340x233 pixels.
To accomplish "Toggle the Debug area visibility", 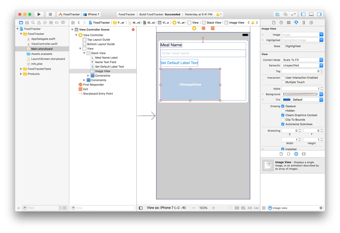I will [x=311, y=14].
